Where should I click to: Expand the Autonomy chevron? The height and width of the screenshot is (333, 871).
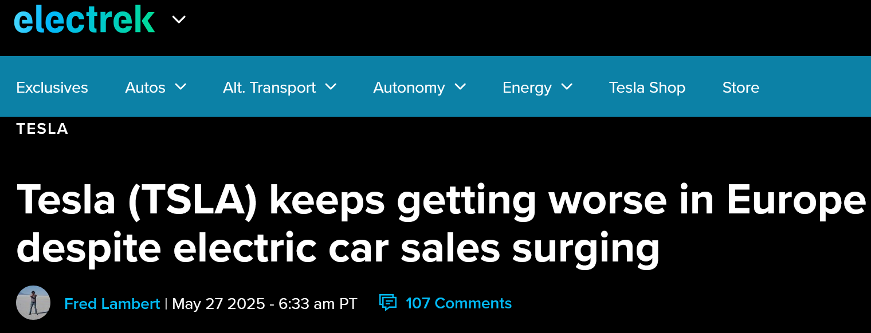click(460, 87)
